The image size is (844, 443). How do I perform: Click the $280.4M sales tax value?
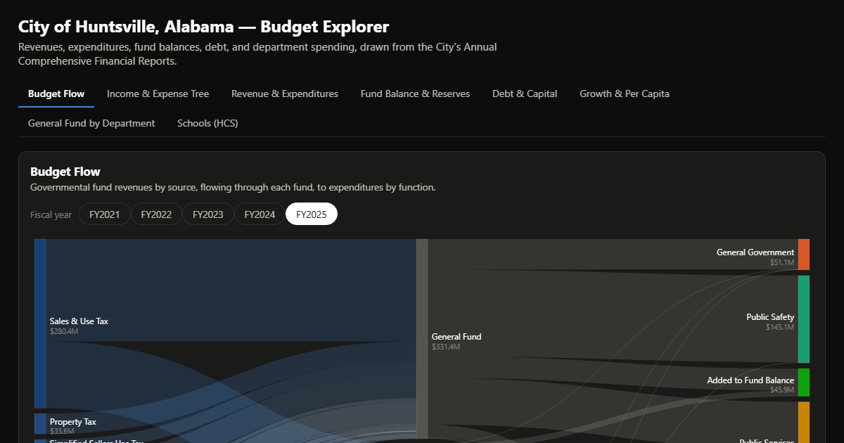[64, 331]
